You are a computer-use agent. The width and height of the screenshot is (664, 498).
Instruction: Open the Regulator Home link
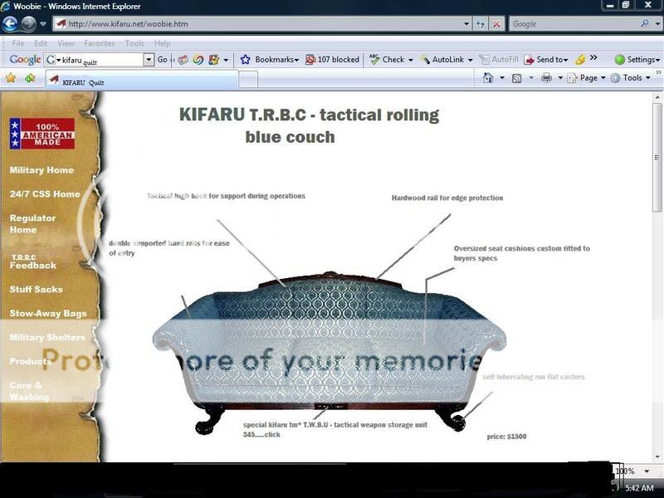(x=32, y=223)
